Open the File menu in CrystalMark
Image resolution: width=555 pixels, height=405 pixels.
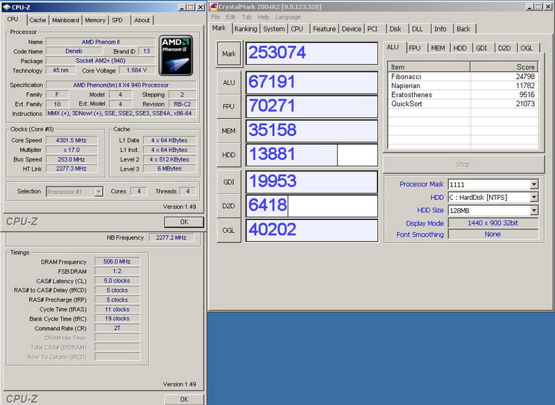[215, 17]
